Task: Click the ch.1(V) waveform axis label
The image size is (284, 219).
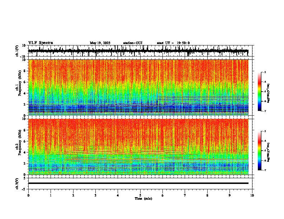Action: point(17,51)
